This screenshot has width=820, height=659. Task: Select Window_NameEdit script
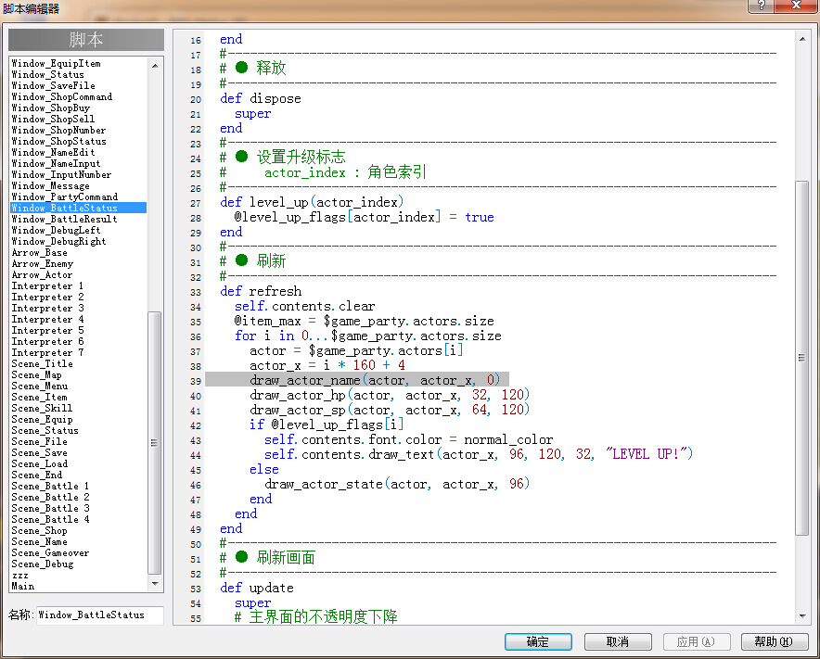pyautogui.click(x=54, y=152)
